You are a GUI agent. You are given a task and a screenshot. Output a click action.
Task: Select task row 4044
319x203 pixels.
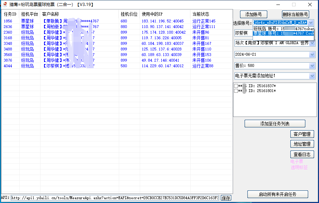[x=117, y=66]
